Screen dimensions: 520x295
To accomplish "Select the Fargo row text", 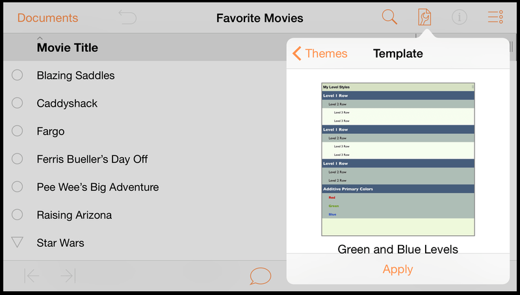I will point(51,132).
